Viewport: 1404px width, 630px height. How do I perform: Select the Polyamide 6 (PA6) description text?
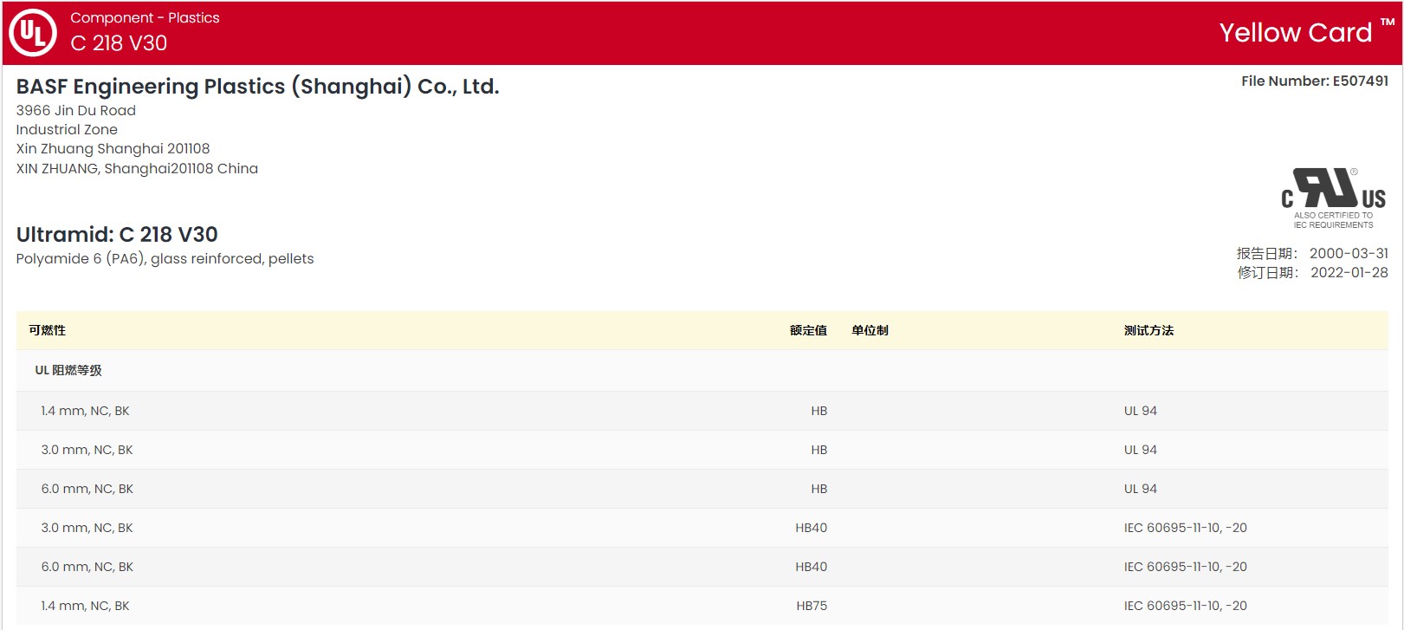[x=165, y=258]
